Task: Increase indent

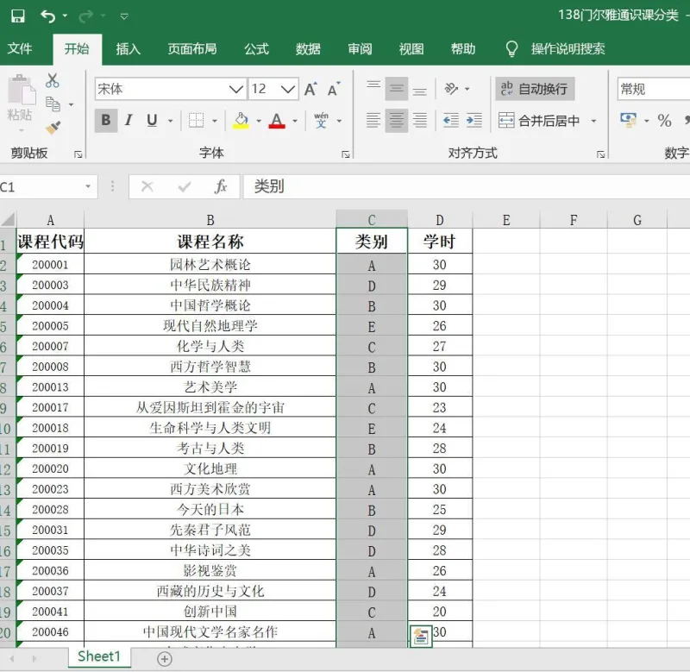Action: tap(474, 120)
